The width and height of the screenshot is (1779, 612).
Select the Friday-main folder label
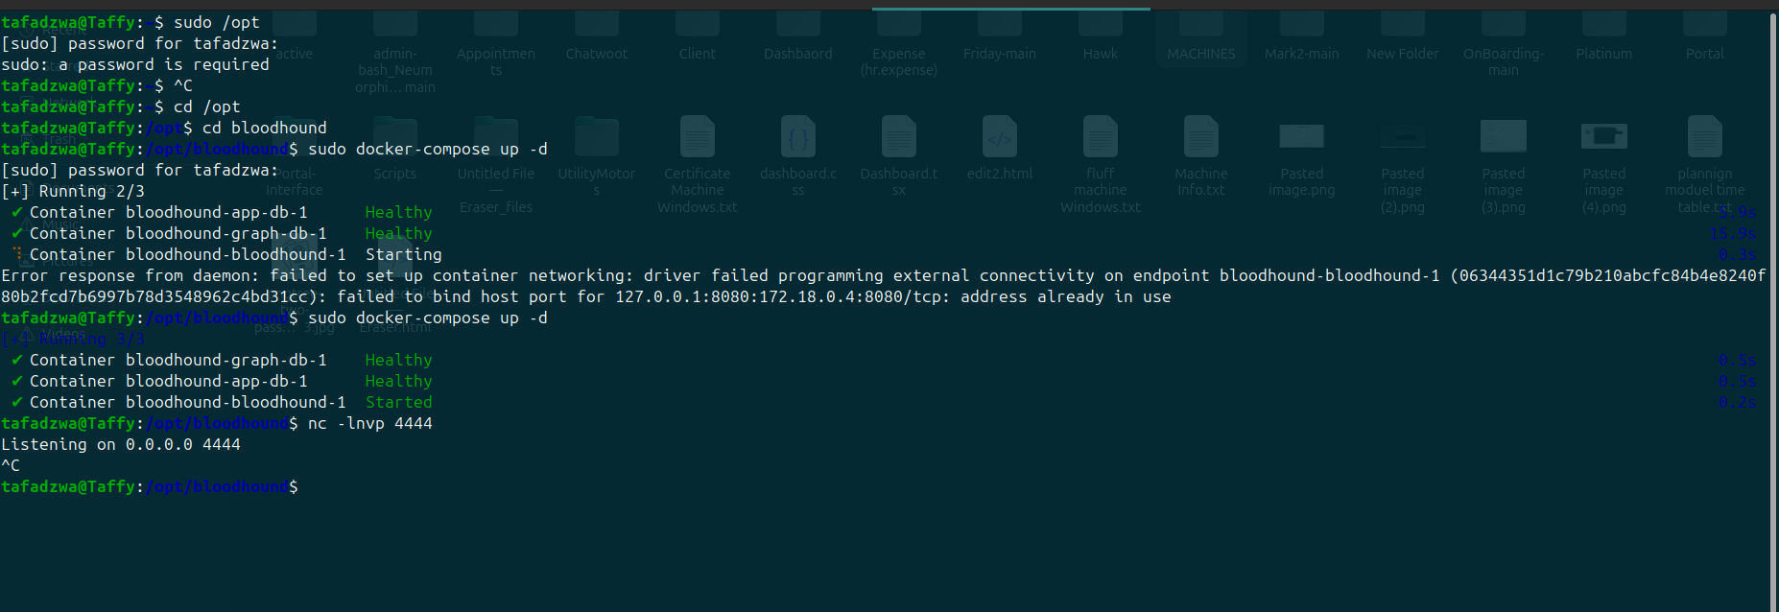click(1000, 54)
